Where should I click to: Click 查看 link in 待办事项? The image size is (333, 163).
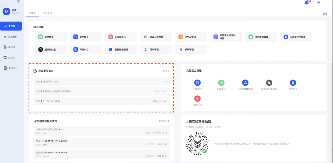pos(166,71)
